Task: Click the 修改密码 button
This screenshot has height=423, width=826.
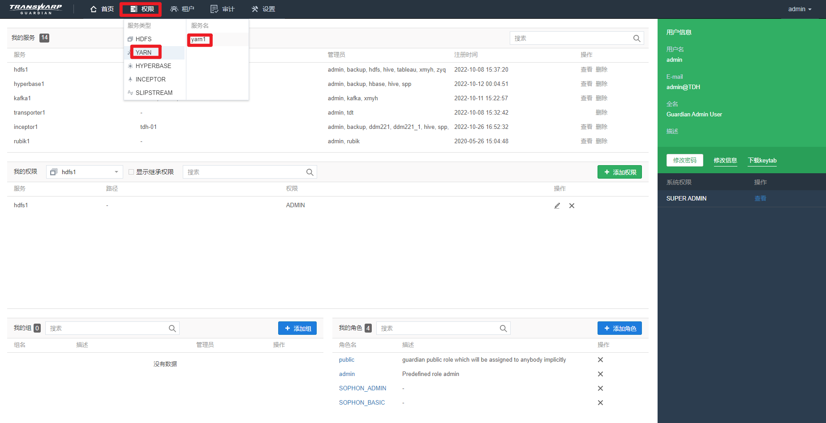Action: [x=684, y=160]
